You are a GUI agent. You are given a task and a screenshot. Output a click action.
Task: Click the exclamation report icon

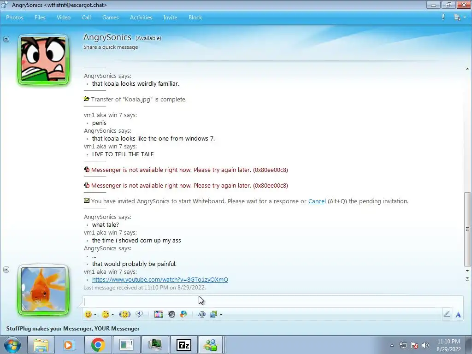(x=443, y=17)
